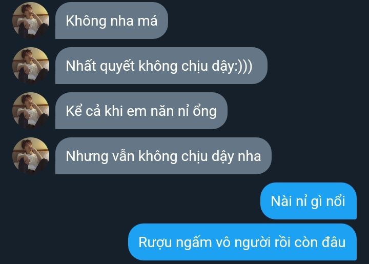Tap avatar next to "Nhất quyết không chịu dậy"
The width and height of the screenshot is (369, 264).
[x=31, y=66]
